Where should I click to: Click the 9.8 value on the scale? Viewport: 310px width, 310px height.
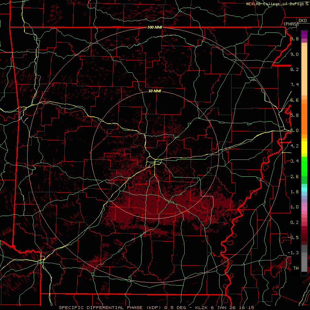tap(294, 39)
